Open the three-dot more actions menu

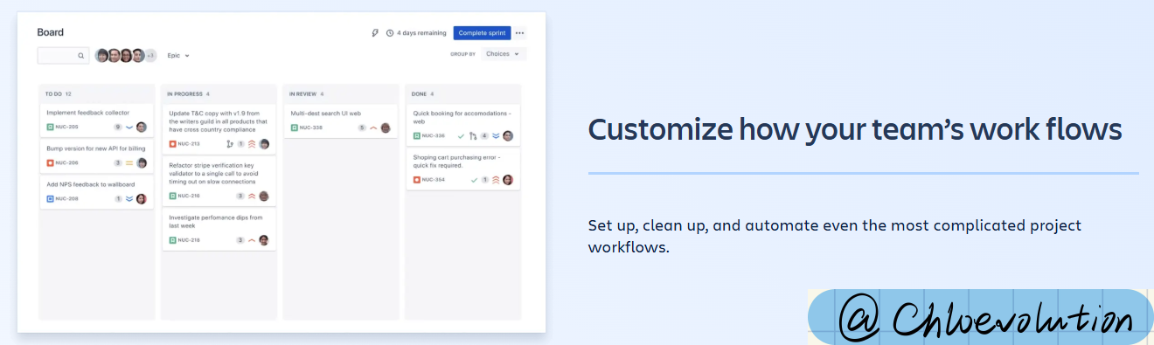click(519, 33)
